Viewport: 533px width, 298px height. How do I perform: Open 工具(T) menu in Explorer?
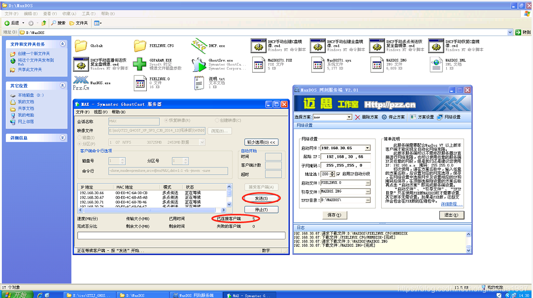pyautogui.click(x=88, y=14)
